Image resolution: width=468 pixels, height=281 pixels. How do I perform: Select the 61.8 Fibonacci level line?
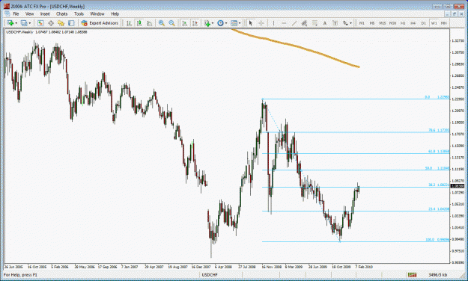click(x=356, y=153)
